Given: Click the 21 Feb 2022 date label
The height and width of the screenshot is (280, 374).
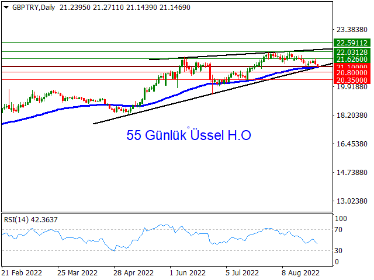Looking at the screenshot, I should 22,272.
